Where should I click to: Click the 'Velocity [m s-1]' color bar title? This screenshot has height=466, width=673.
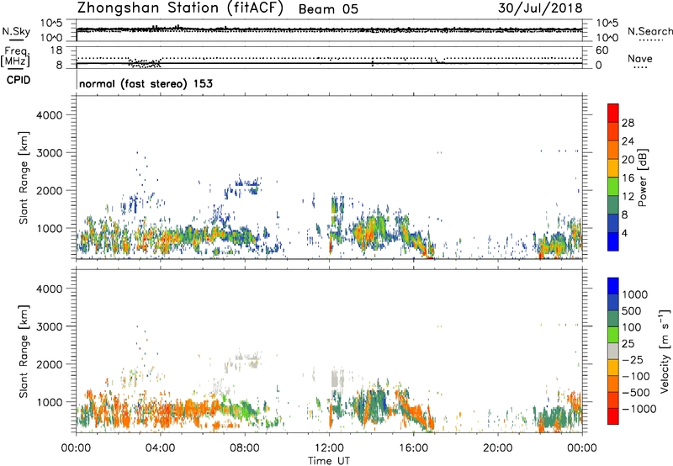(x=665, y=351)
